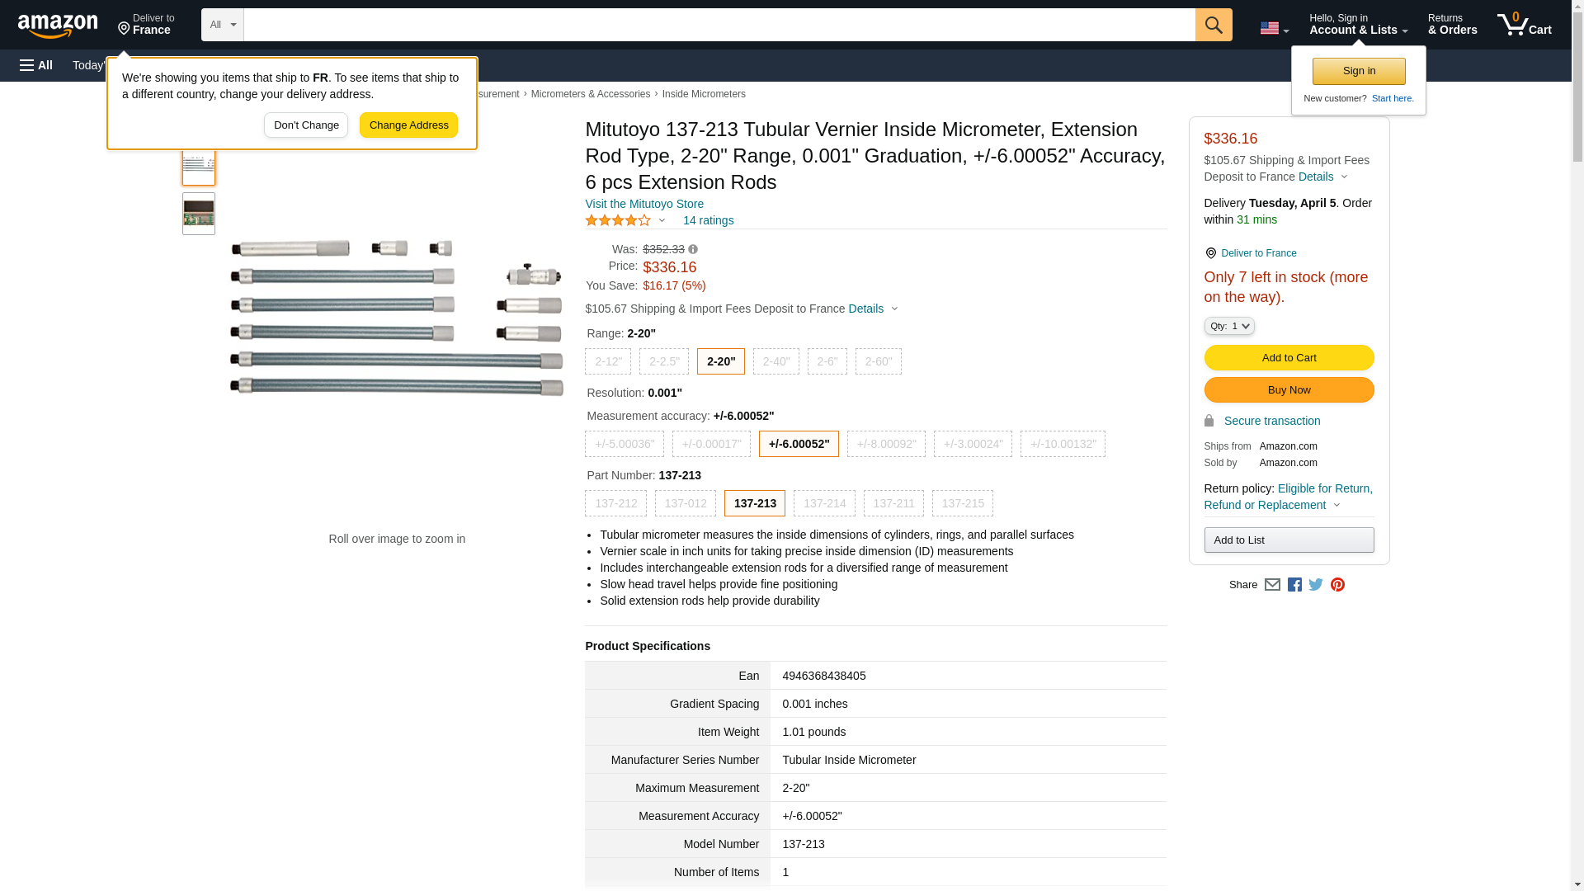
Task: Share product via email icon
Action: click(1272, 585)
